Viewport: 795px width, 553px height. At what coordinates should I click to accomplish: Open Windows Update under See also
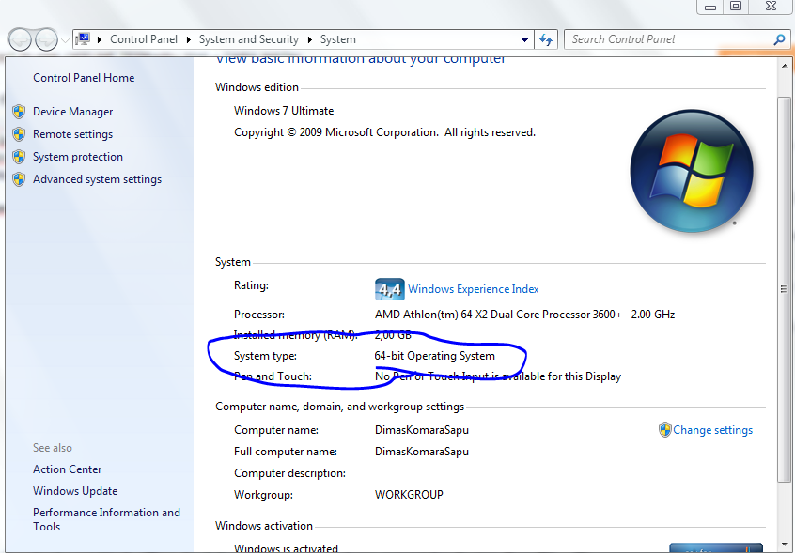point(75,491)
